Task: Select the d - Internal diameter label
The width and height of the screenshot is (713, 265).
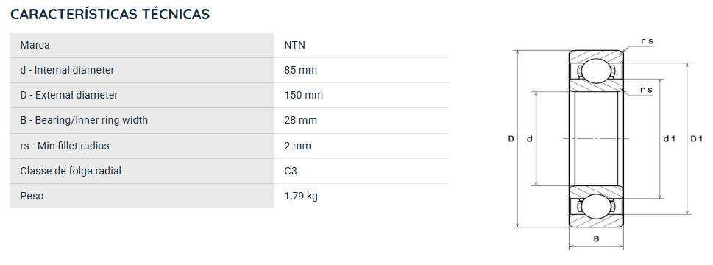Action: point(67,70)
